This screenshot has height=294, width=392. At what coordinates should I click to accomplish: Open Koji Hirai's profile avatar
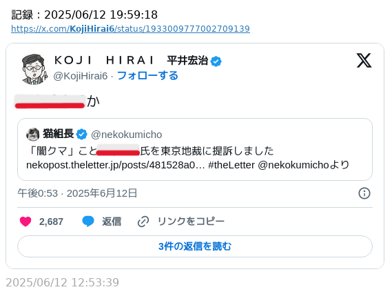34,69
